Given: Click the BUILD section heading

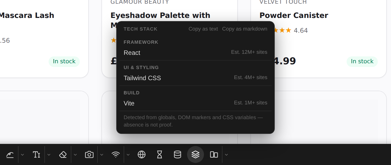Looking at the screenshot, I should point(132,93).
